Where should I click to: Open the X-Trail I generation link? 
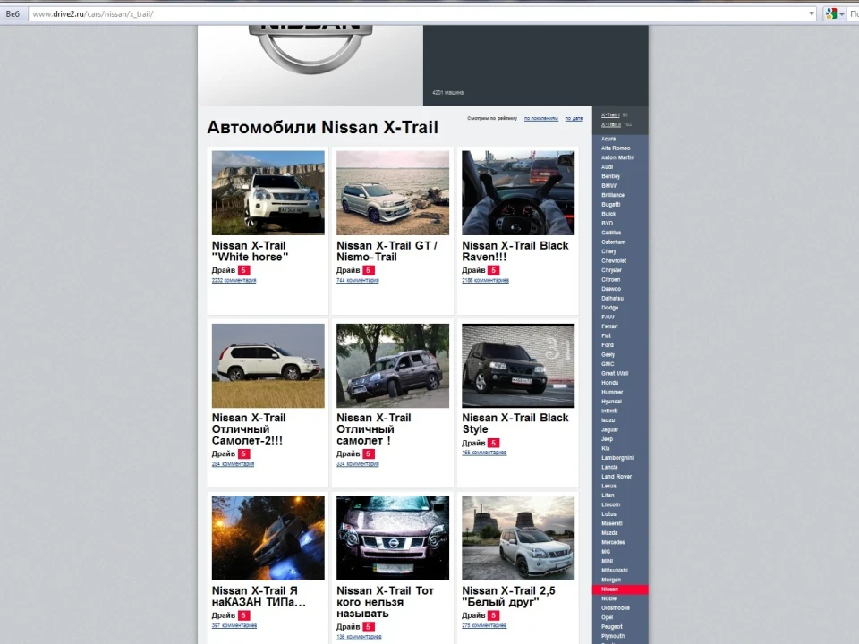610,115
